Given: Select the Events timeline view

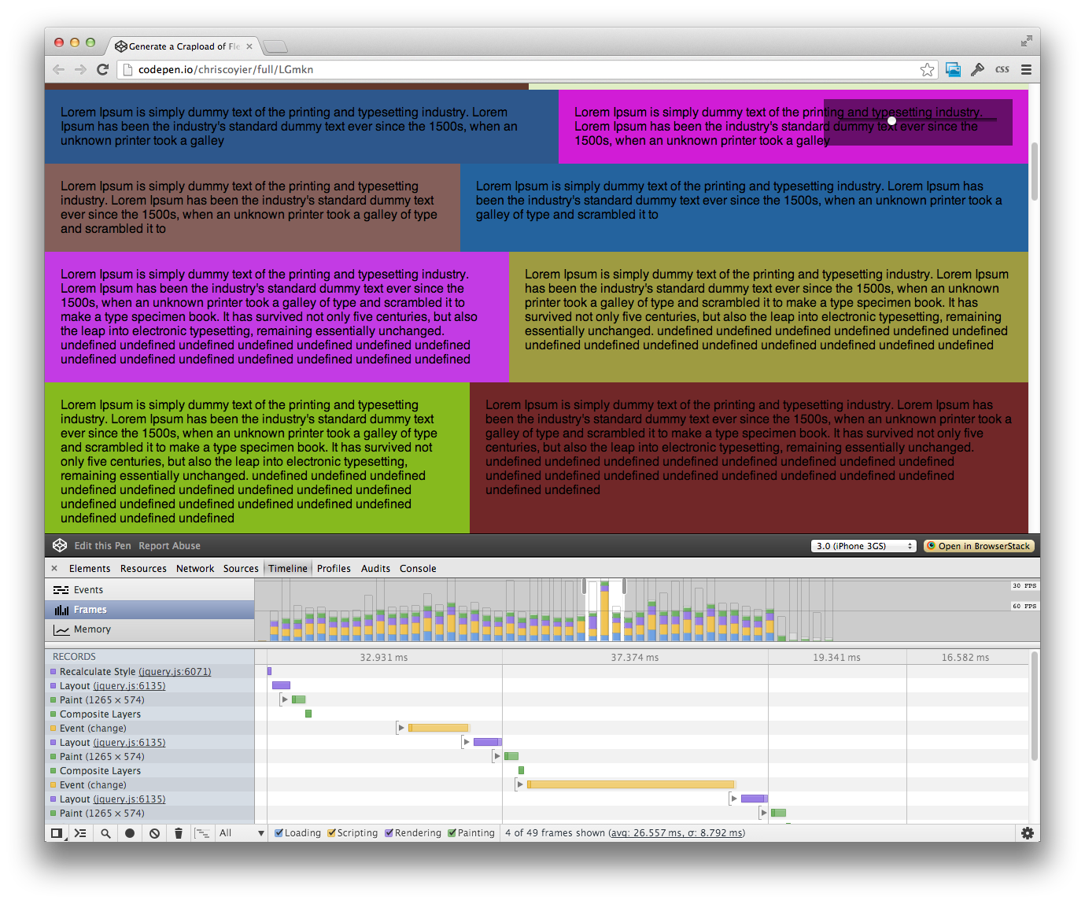Looking at the screenshot, I should 149,590.
